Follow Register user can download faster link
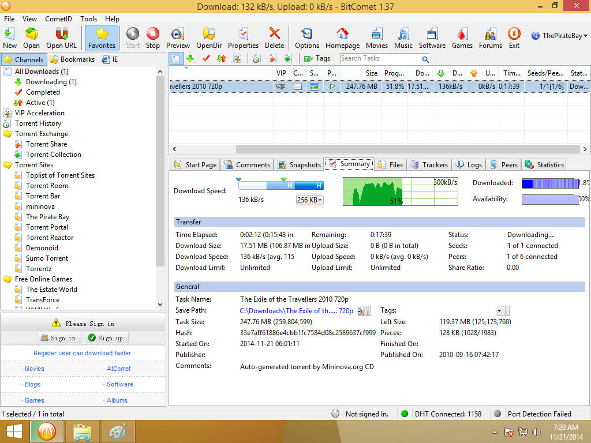Screen dimensions: 591x443 (83, 354)
